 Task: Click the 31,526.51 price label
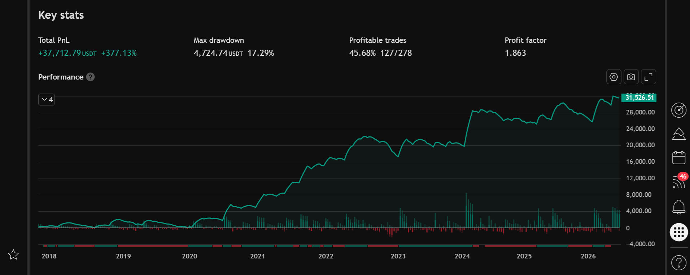[x=638, y=98]
